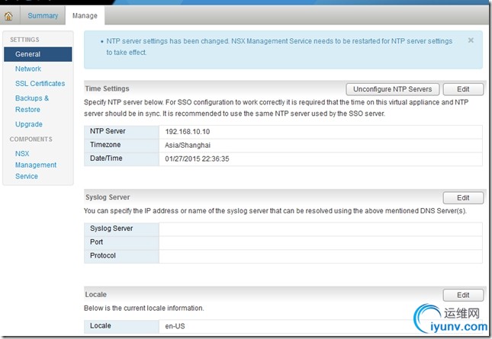This screenshot has width=492, height=339.
Task: Click the empty Port value cell
Action: pos(320,242)
